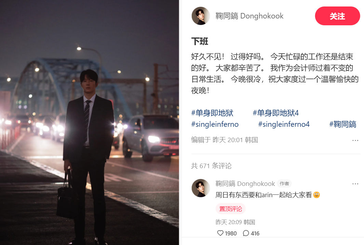Screen dimensions: 364x245
Task: Click the night bridge post photo
Action: point(89,122)
